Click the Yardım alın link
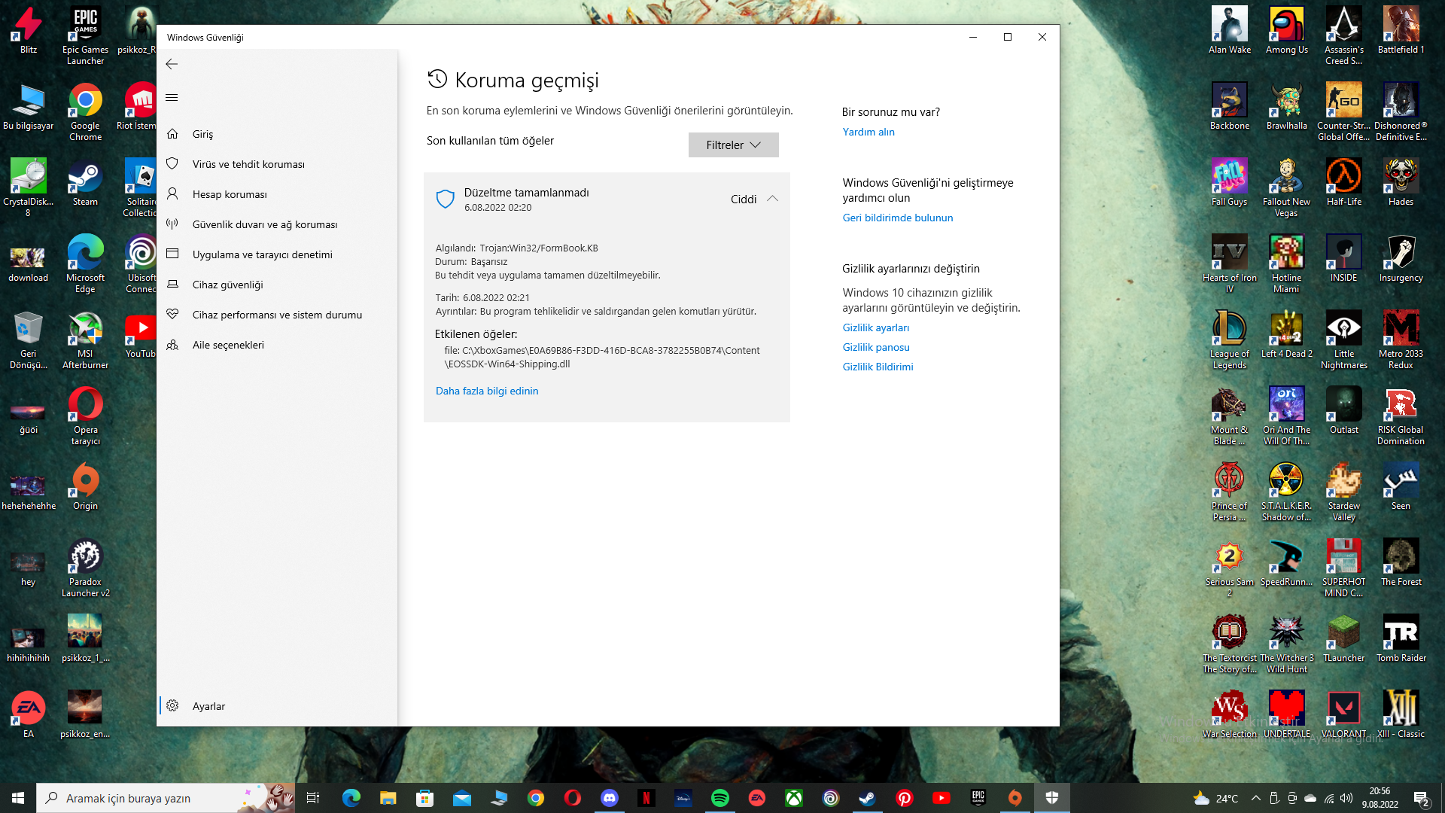The height and width of the screenshot is (813, 1445). point(868,132)
